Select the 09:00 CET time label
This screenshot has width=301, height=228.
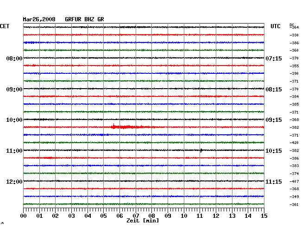(14, 90)
